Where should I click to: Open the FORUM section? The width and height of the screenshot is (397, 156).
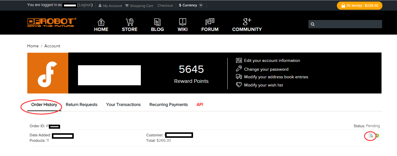coord(210,25)
